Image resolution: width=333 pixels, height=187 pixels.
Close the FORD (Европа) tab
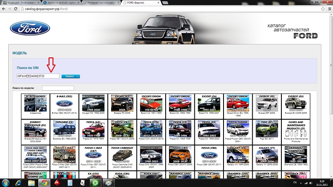click(x=159, y=3)
